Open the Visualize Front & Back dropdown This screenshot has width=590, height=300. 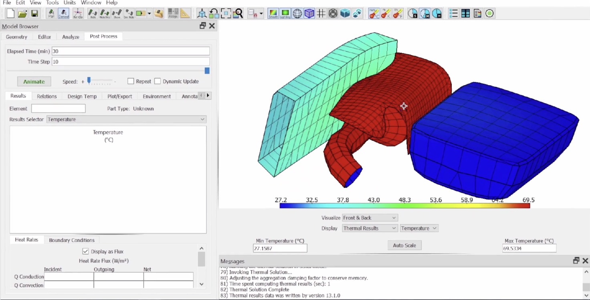pyautogui.click(x=370, y=218)
